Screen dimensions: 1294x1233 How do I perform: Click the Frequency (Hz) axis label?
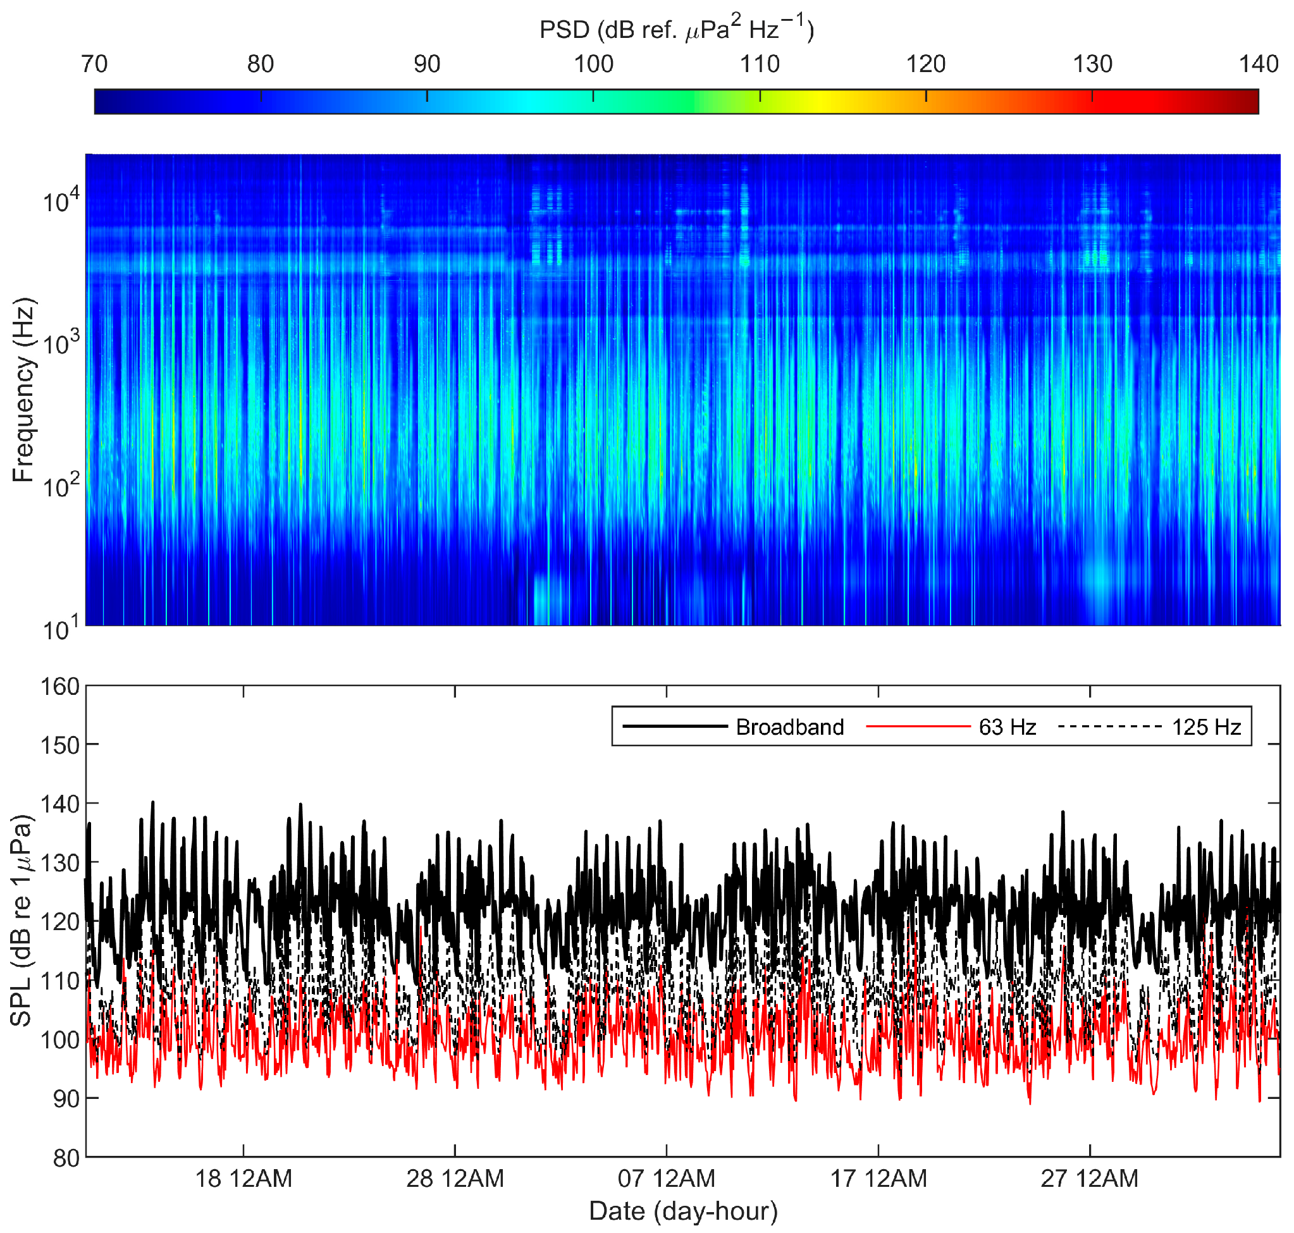tap(23, 390)
